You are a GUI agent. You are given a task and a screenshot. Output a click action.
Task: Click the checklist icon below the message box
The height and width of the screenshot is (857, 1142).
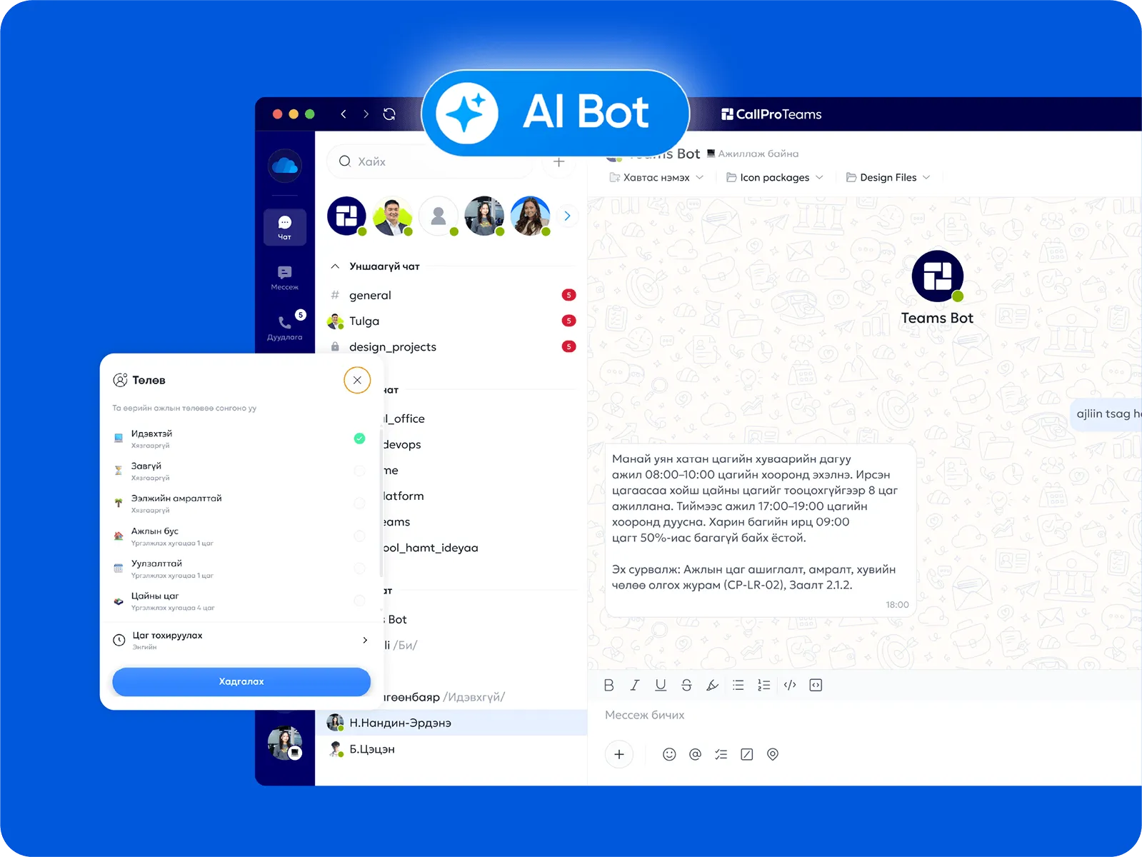pyautogui.click(x=721, y=754)
